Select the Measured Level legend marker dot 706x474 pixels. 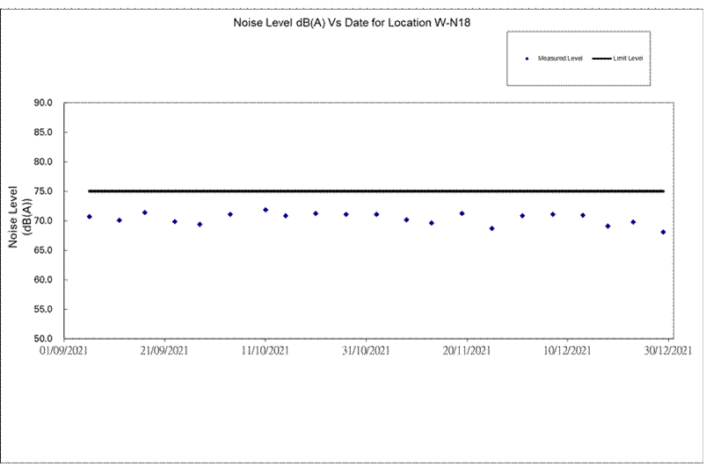tap(527, 58)
